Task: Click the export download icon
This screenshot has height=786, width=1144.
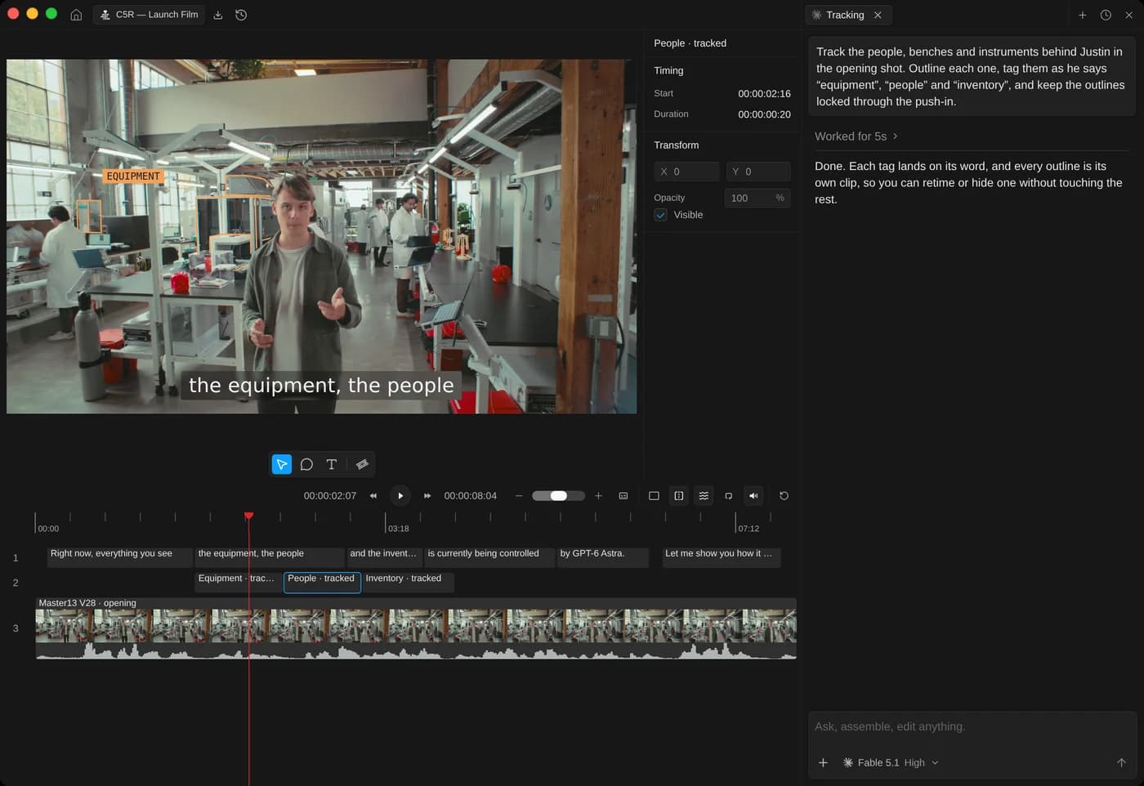Action: (218, 15)
